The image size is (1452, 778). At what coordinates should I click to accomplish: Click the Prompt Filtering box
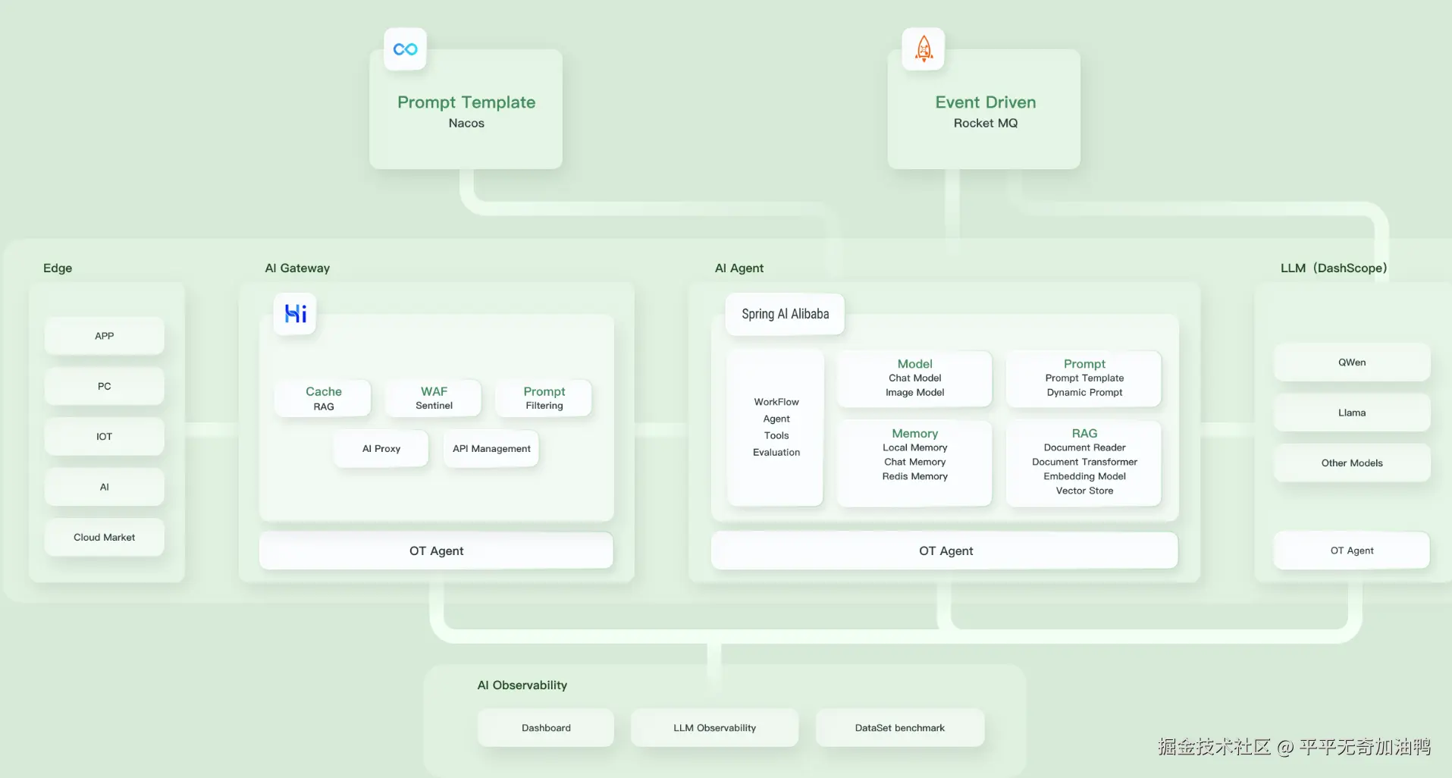pos(544,398)
